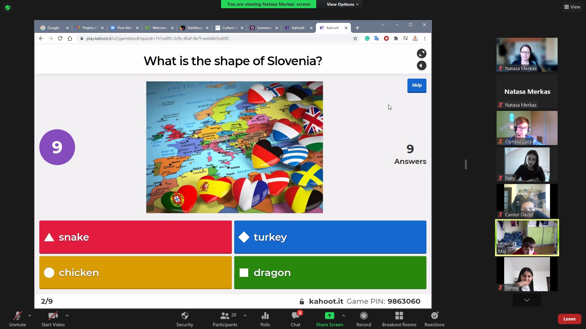586x329 pixels.
Task: Open the Chat window
Action: point(295,316)
